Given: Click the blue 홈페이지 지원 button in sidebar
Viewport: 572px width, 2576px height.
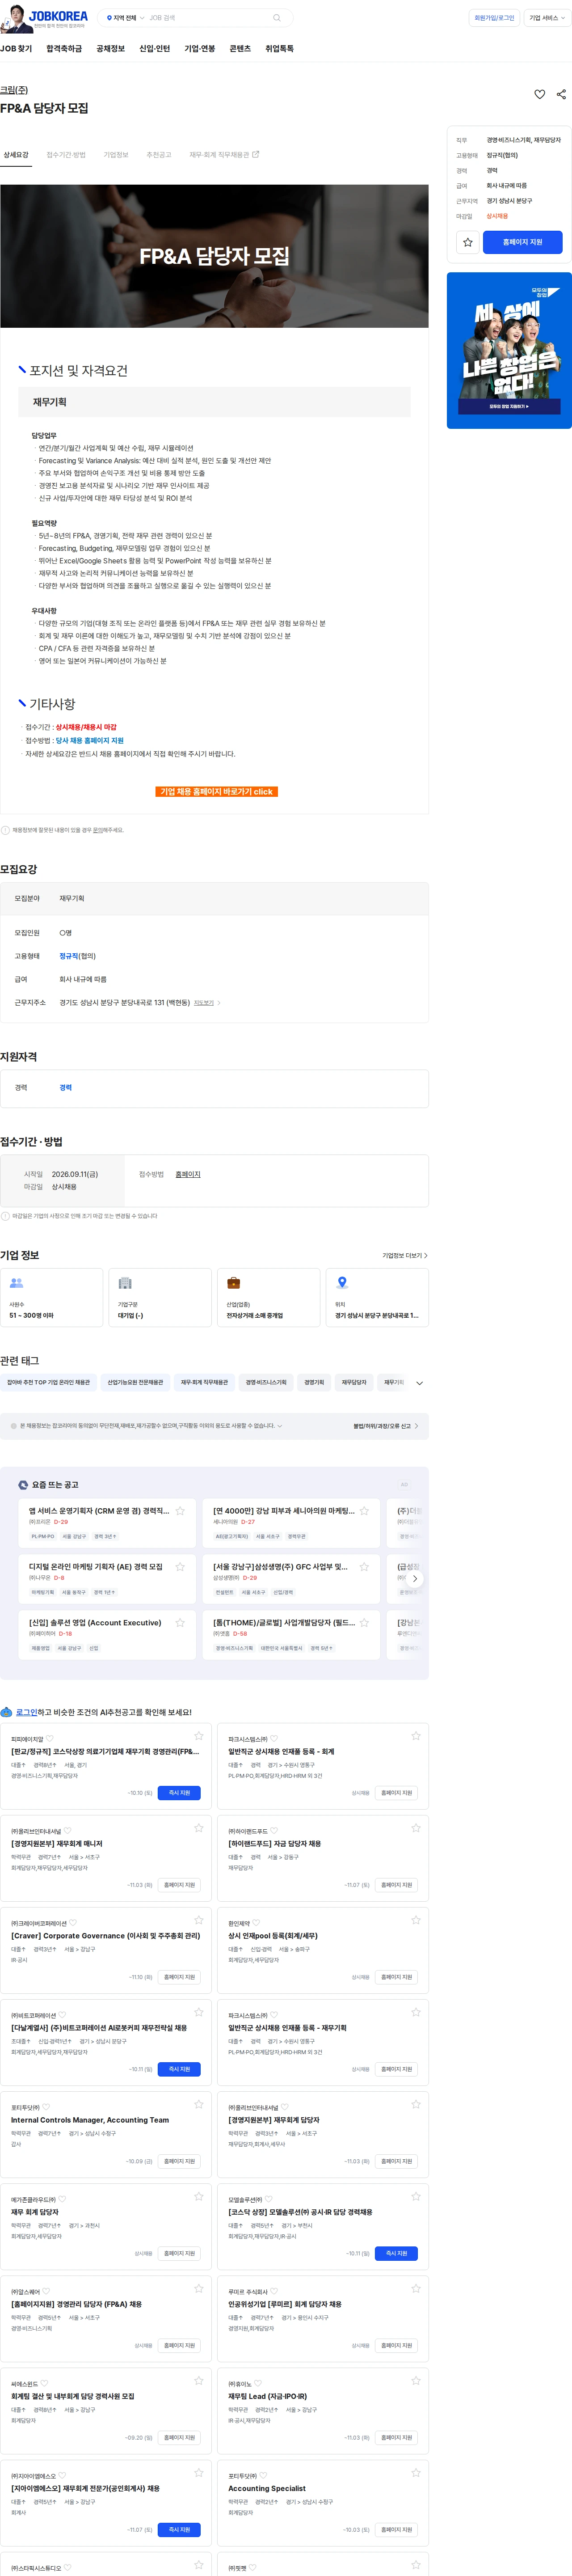Looking at the screenshot, I should coord(523,242).
